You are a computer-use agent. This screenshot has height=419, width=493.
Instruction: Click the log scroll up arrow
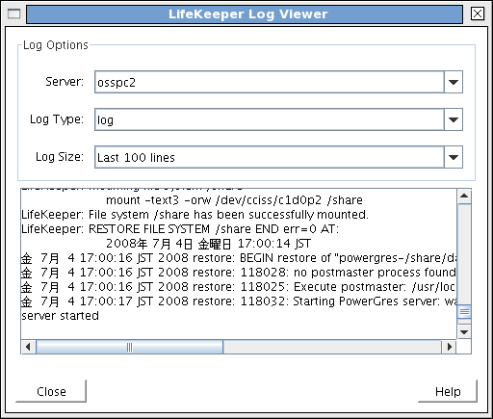464,196
